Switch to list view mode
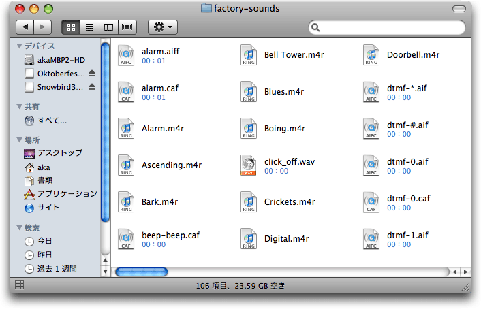 coord(89,27)
